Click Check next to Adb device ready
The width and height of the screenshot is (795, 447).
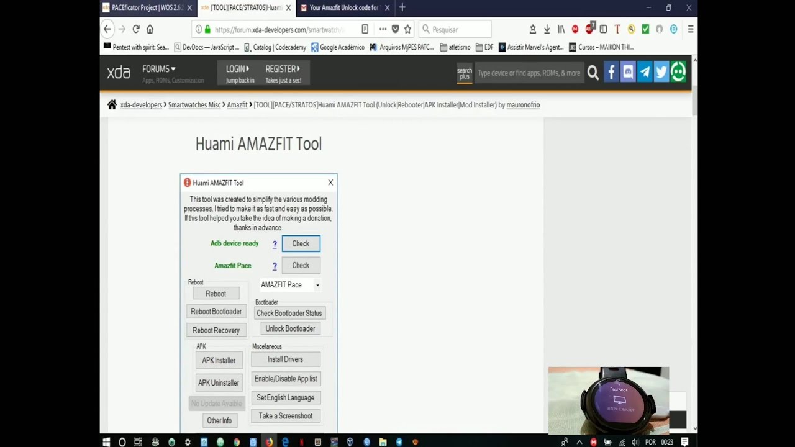point(301,243)
